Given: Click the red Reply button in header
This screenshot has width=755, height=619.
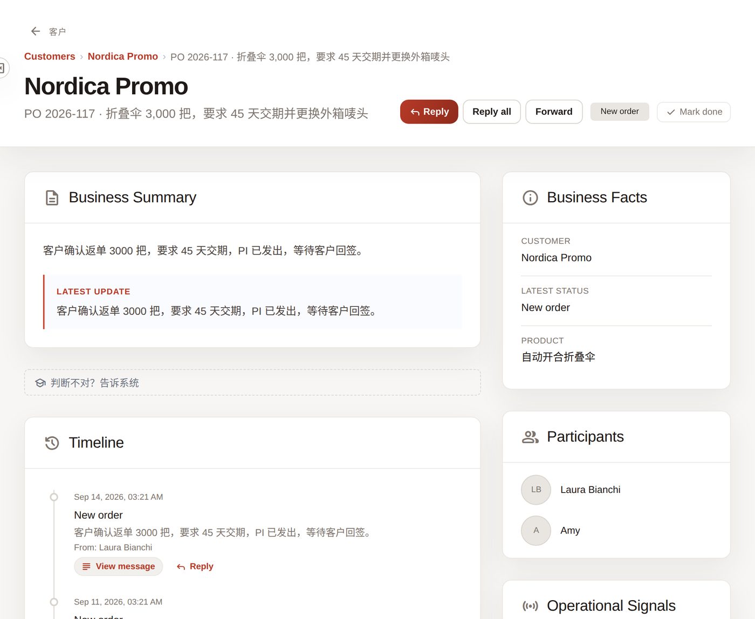Looking at the screenshot, I should pyautogui.click(x=429, y=112).
